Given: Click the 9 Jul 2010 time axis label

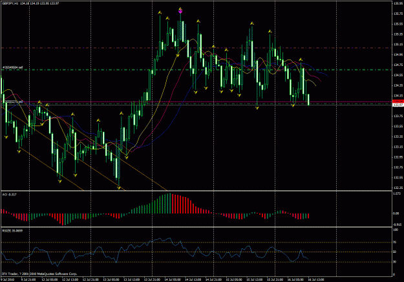Looking at the screenshot, I should (x=7, y=279).
